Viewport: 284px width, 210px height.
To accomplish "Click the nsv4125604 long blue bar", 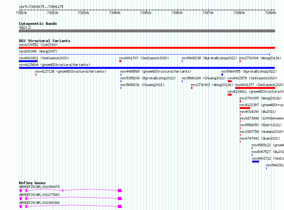I will pos(147,68).
